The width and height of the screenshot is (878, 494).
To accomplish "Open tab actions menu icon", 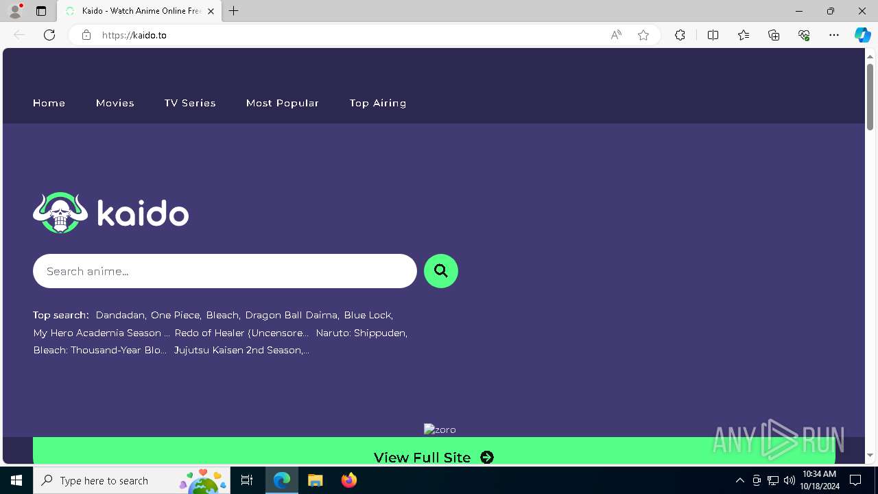I will point(41,11).
